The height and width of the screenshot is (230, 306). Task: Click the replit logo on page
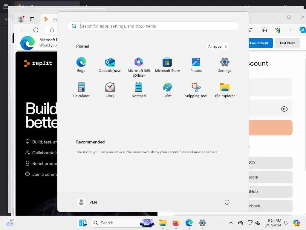[x=38, y=63]
